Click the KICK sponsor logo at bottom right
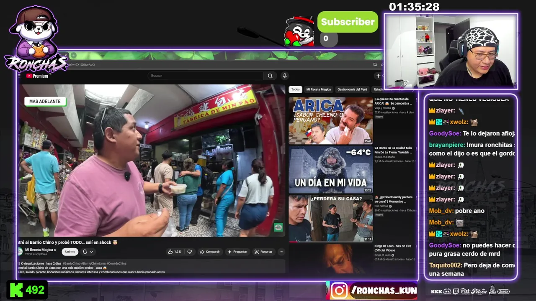The height and width of the screenshot is (301, 536). click(x=436, y=291)
